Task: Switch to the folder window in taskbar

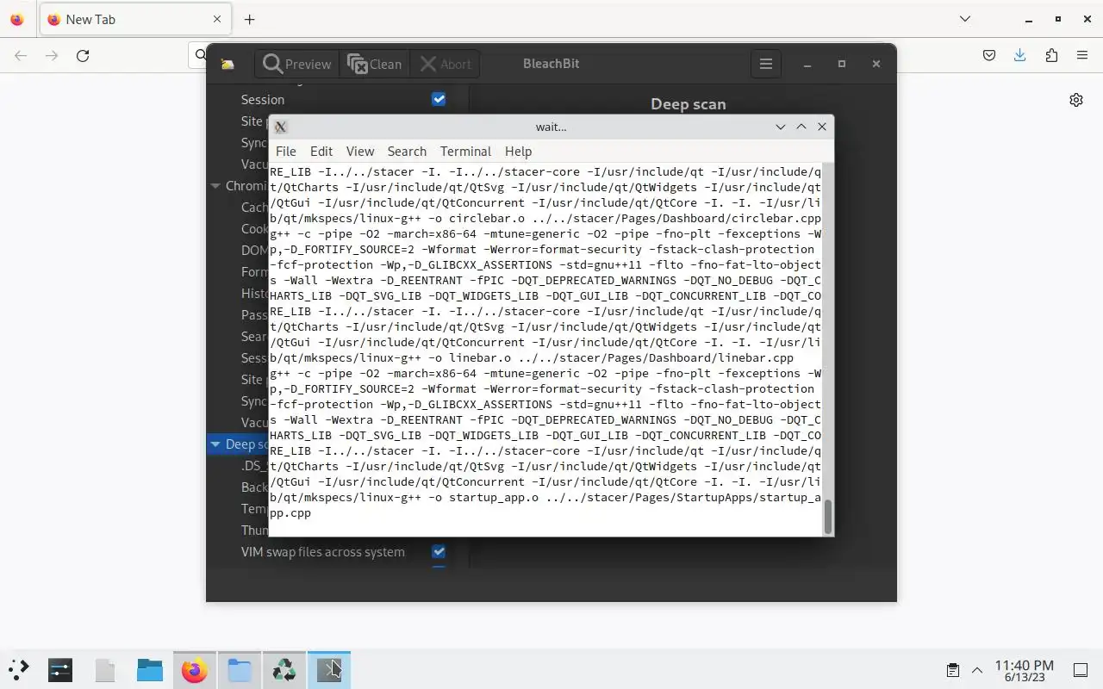Action: point(240,669)
